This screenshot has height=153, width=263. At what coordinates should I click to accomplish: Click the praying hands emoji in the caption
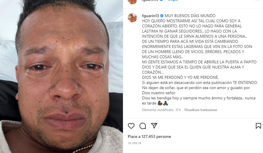click(166, 103)
